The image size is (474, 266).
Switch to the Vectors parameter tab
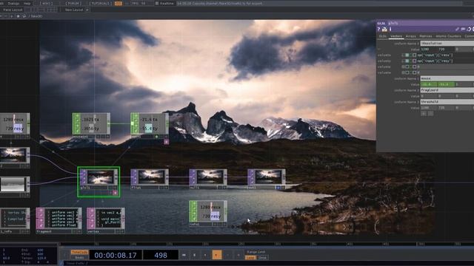click(396, 36)
